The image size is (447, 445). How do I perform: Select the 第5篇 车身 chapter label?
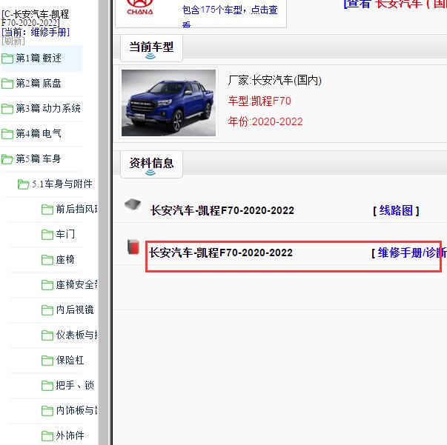(39, 158)
